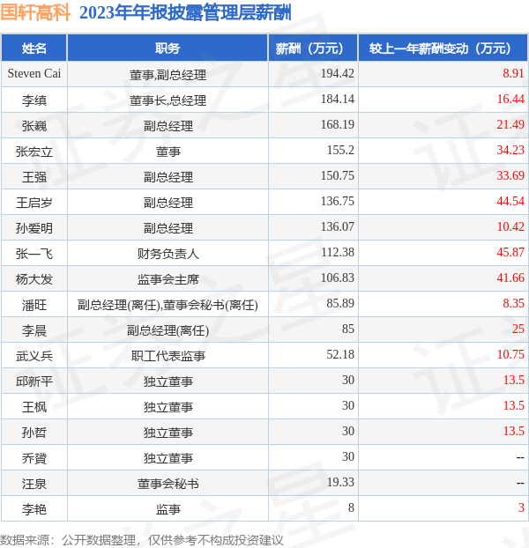This screenshot has width=529, height=548.
Task: Click 李艳's change value 3
Action: point(521,507)
